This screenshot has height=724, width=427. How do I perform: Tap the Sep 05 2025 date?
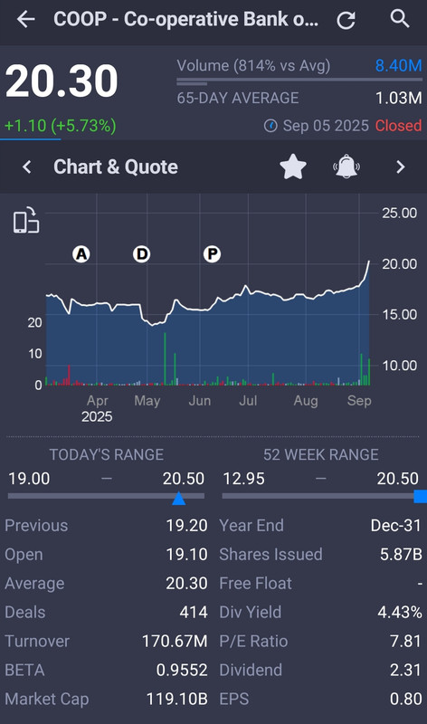[326, 126]
